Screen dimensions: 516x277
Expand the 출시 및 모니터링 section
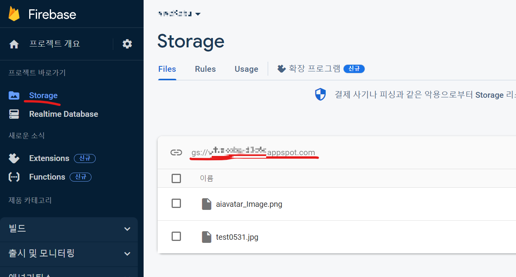tap(69, 254)
